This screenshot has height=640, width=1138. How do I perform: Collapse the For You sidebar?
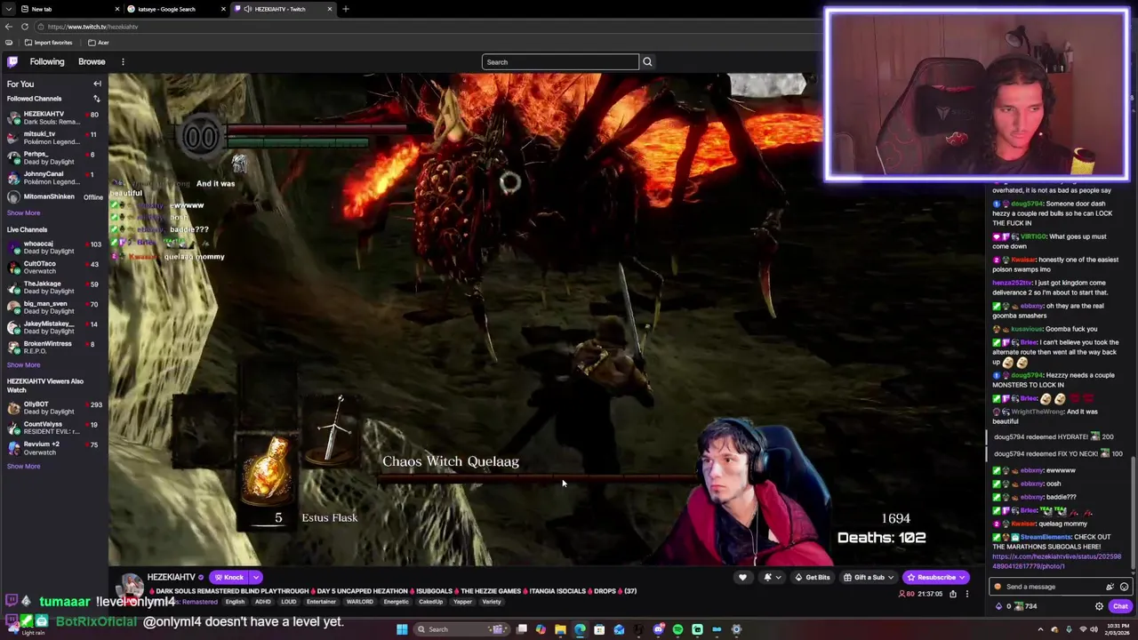tap(97, 84)
